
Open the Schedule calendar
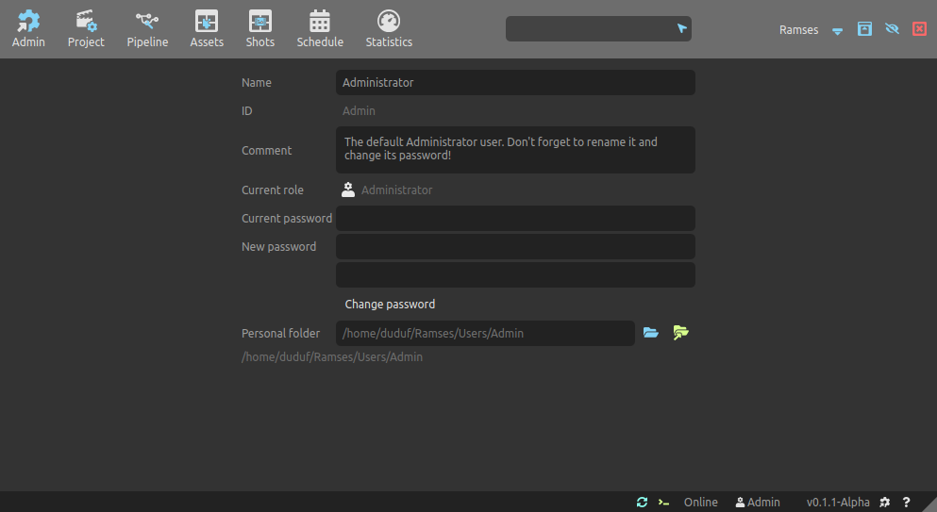(x=320, y=28)
